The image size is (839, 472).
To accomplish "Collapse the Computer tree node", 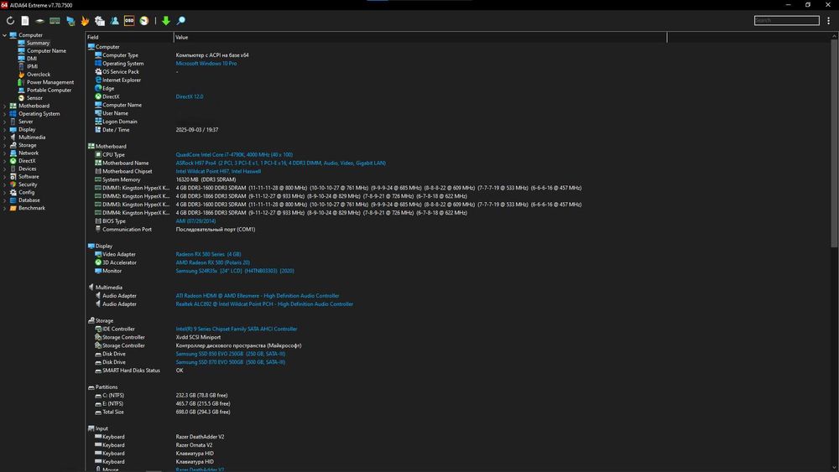I will [x=5, y=35].
